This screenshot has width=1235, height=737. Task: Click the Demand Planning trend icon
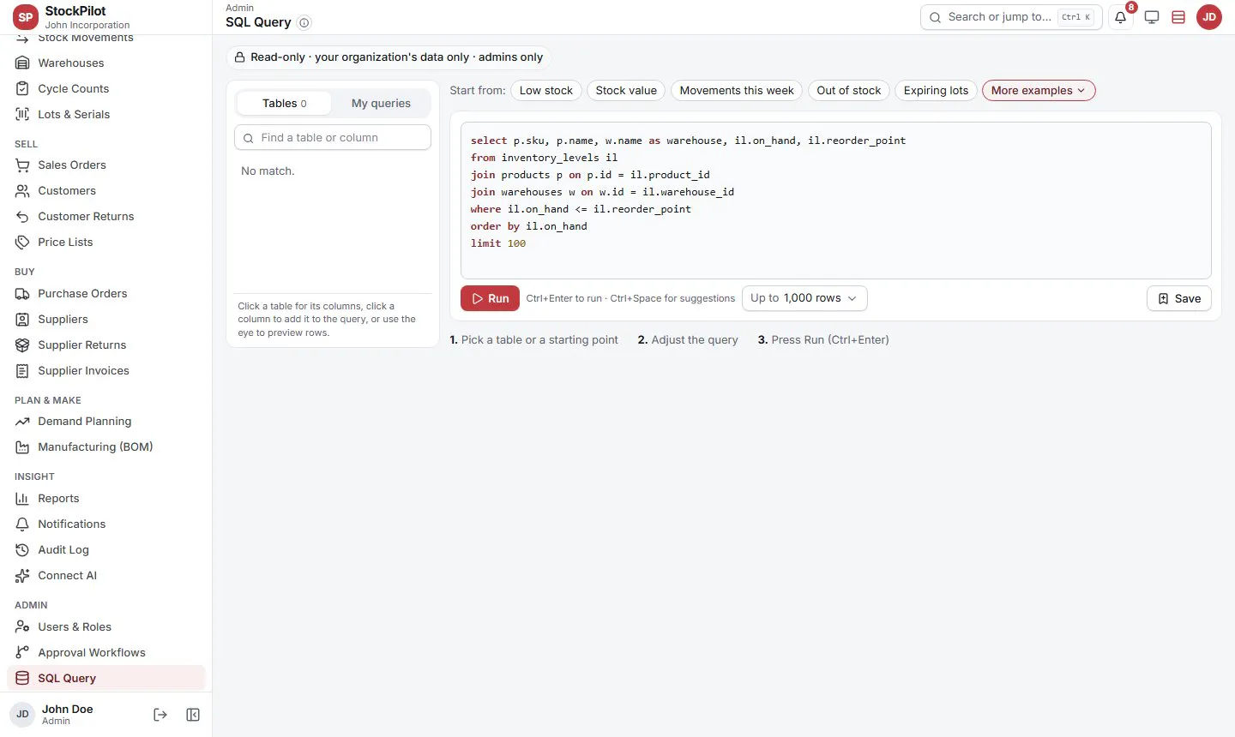pos(22,421)
